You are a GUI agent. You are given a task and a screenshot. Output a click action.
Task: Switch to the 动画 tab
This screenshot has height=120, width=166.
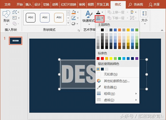[x=55, y=4]
